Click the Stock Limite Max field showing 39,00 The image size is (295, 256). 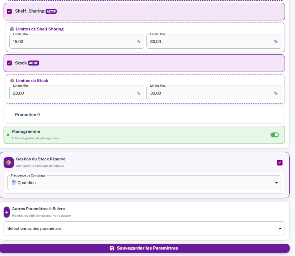(x=208, y=93)
